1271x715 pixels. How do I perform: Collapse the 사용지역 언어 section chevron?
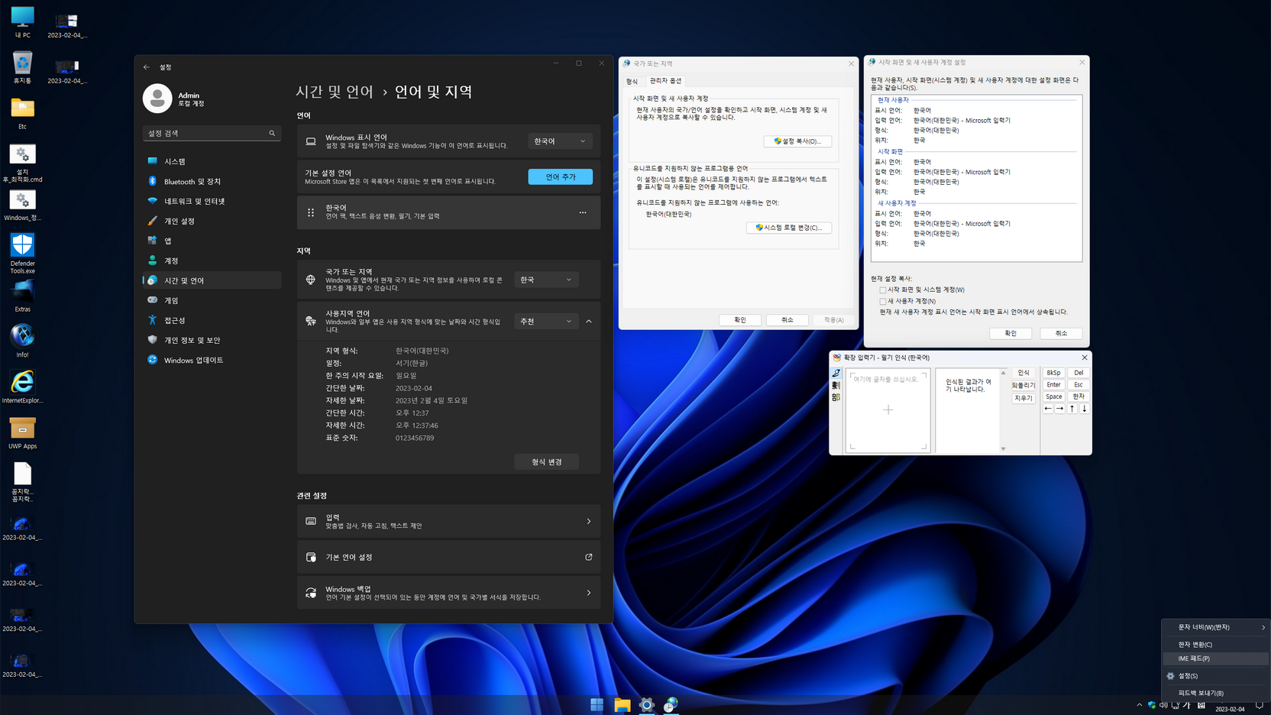(589, 322)
